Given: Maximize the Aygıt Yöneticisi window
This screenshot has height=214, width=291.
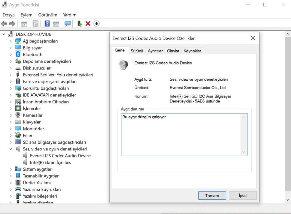Looking at the screenshot, I should (x=265, y=4).
